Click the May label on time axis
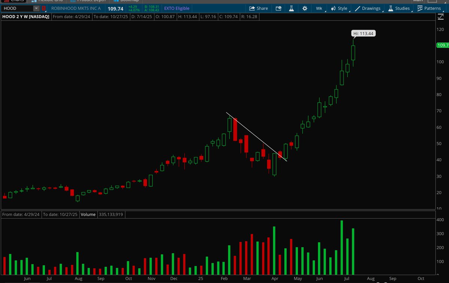This screenshot has width=449, height=283. [297, 279]
